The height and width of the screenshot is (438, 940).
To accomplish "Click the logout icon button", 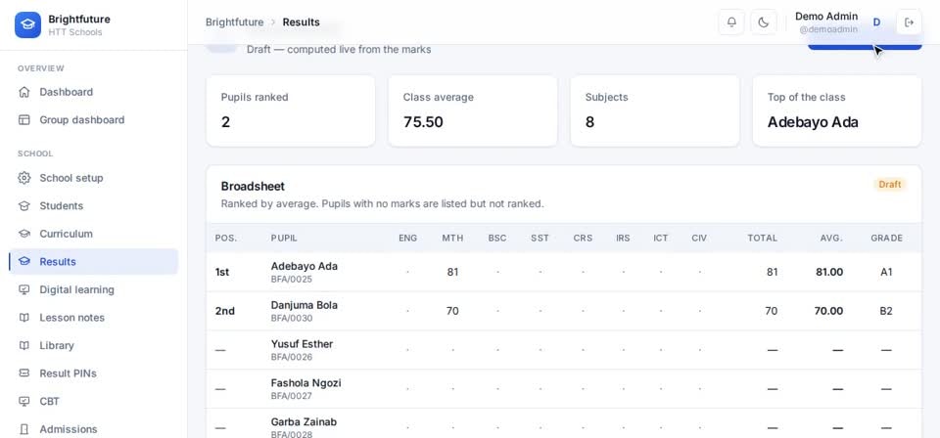I will 909,22.
